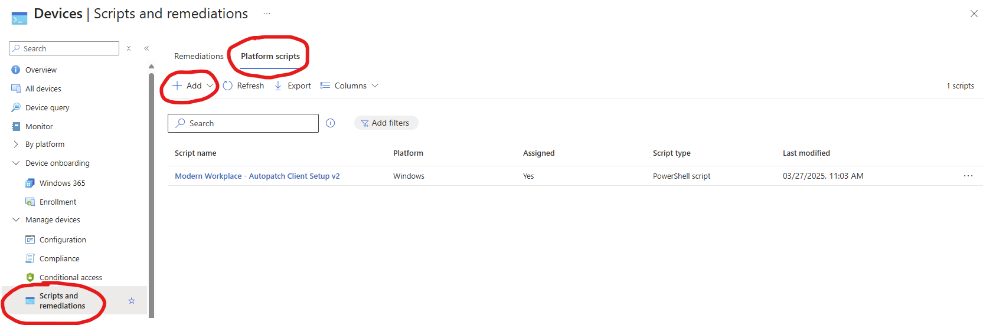Open Device query magnifier icon
This screenshot has width=983, height=325.
click(x=16, y=107)
